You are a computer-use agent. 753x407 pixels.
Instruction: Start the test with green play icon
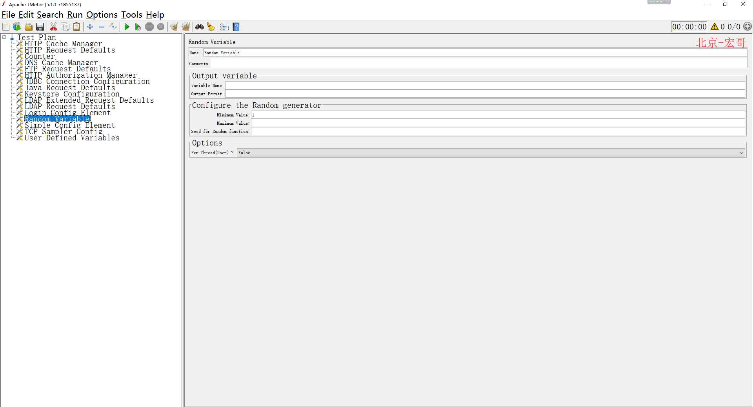(x=127, y=27)
